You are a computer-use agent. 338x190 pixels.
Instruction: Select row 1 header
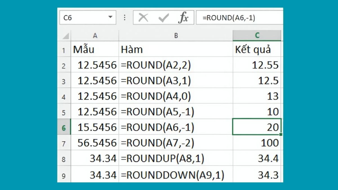tap(64, 50)
